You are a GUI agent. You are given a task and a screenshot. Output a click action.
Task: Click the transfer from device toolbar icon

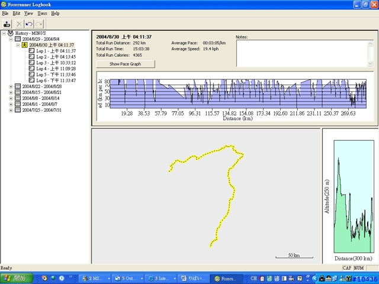pyautogui.click(x=7, y=24)
